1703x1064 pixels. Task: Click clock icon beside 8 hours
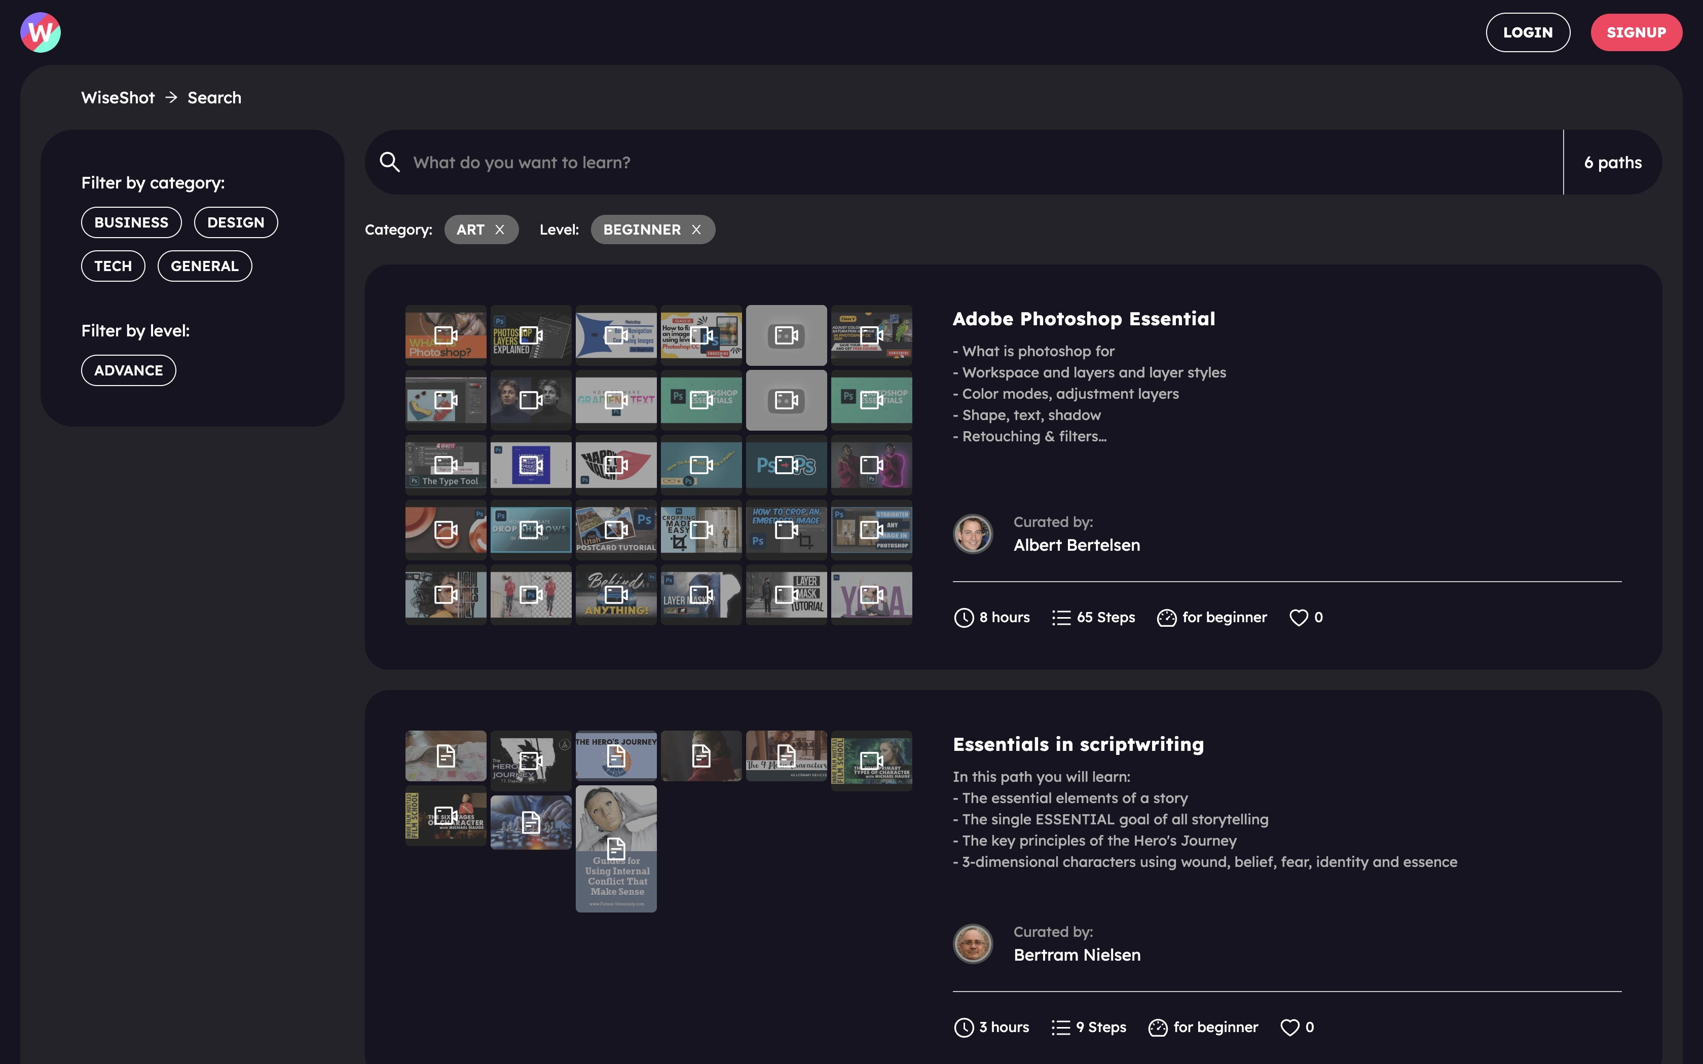[x=964, y=617]
